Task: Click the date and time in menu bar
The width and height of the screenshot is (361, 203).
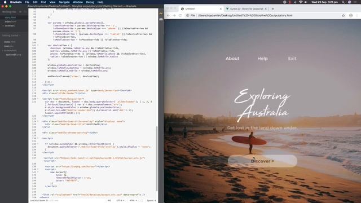Action: point(324,2)
